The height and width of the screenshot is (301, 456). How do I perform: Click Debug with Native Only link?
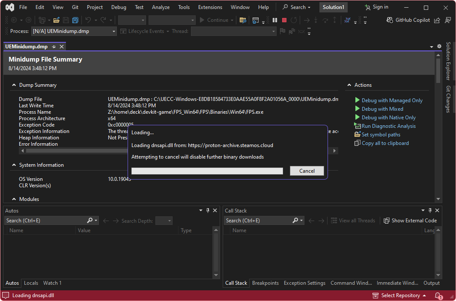tap(388, 118)
